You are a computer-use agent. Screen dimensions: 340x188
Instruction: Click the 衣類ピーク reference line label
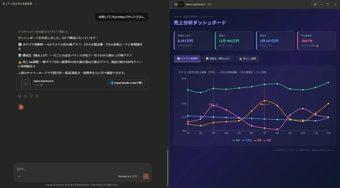point(213,104)
